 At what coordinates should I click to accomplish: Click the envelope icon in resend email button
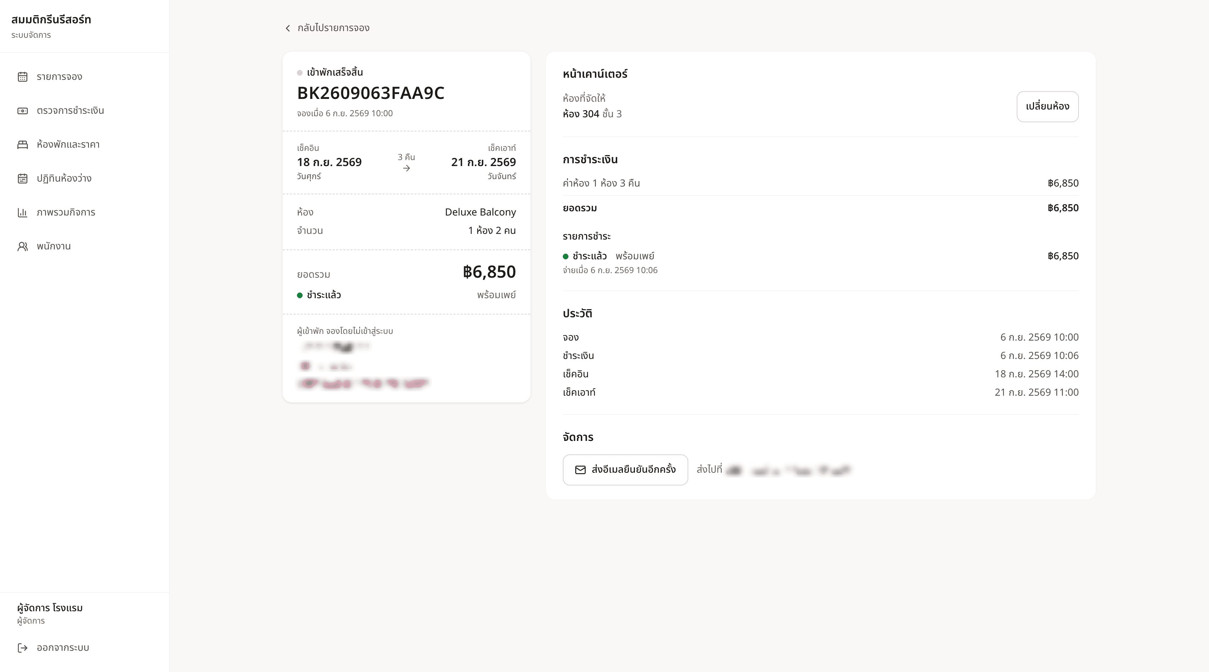[x=580, y=470]
